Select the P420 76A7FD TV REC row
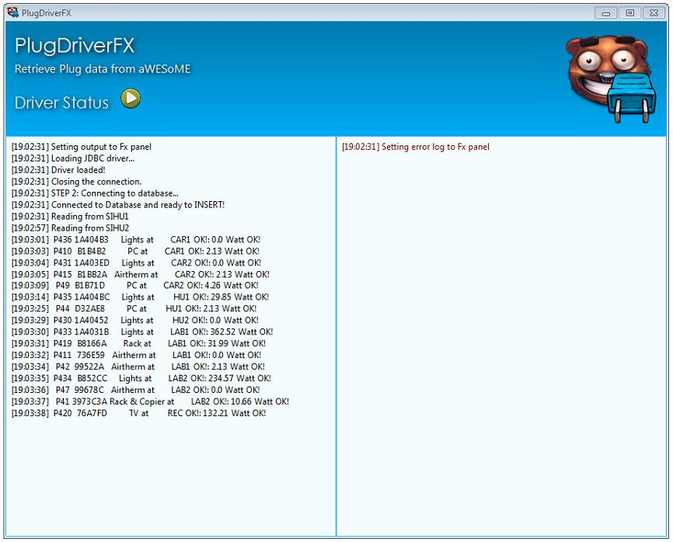This screenshot has width=673, height=542. [138, 413]
